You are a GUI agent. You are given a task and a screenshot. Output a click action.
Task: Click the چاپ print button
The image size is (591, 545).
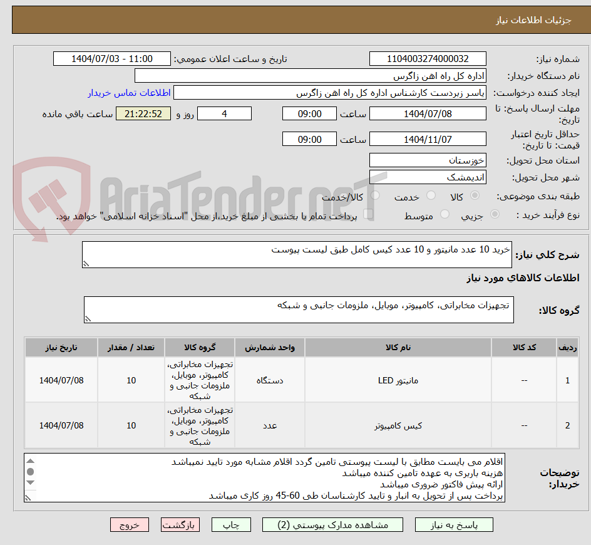[231, 524]
